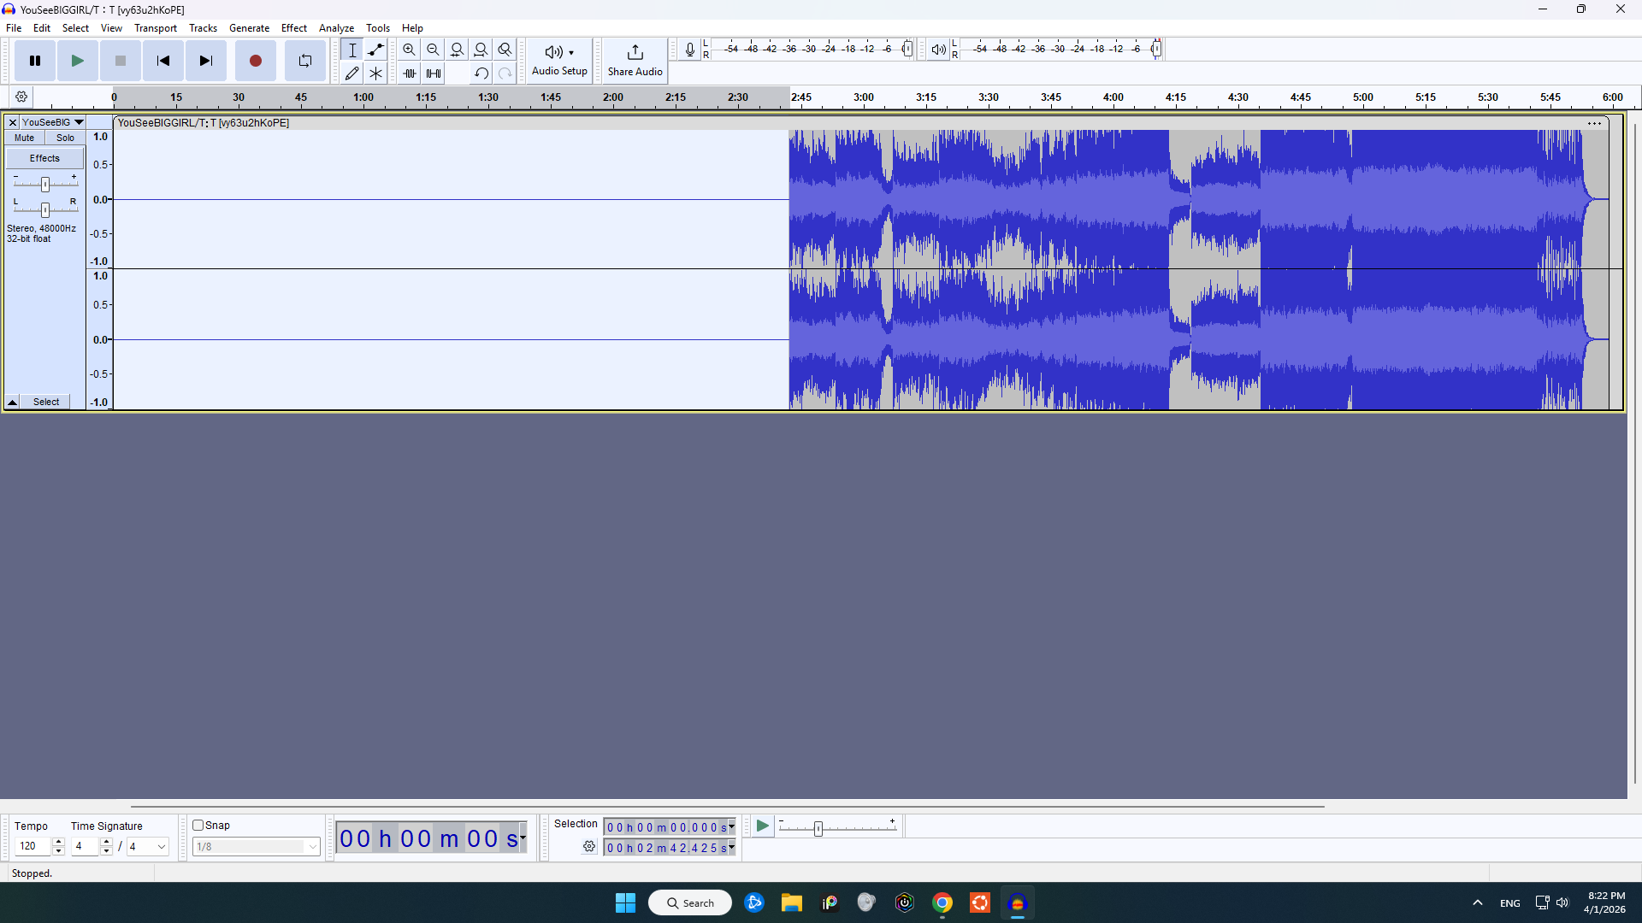Click the Select button on track panel
This screenshot has height=923, width=1642.
click(45, 402)
